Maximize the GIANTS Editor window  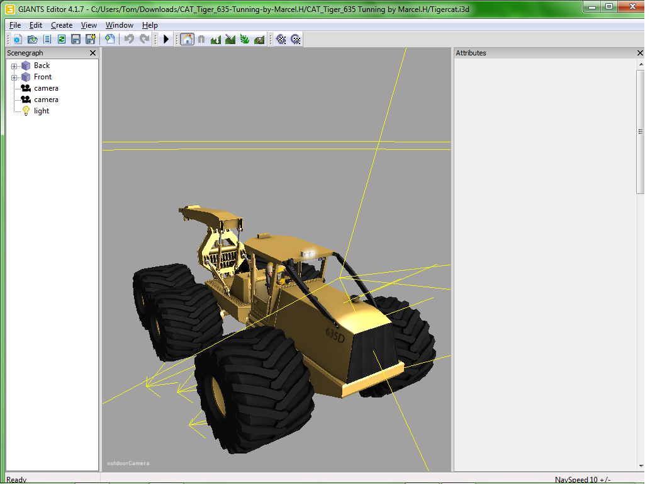(610, 6)
